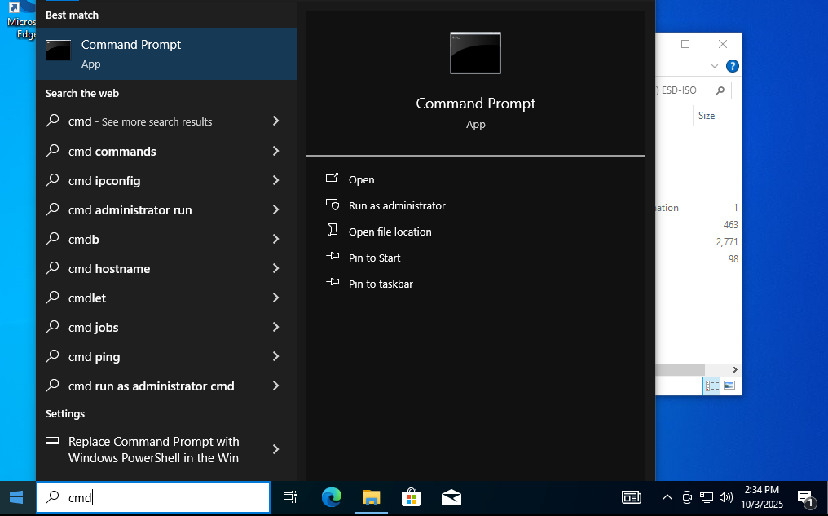The image size is (828, 516).
Task: Expand the Explorer ribbon chevron
Action: coord(715,66)
